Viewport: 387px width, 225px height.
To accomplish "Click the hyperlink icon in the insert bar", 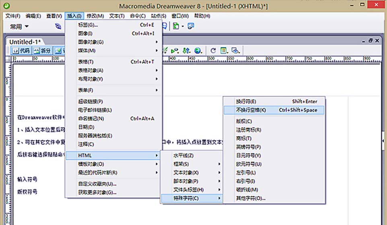I will point(58,26).
